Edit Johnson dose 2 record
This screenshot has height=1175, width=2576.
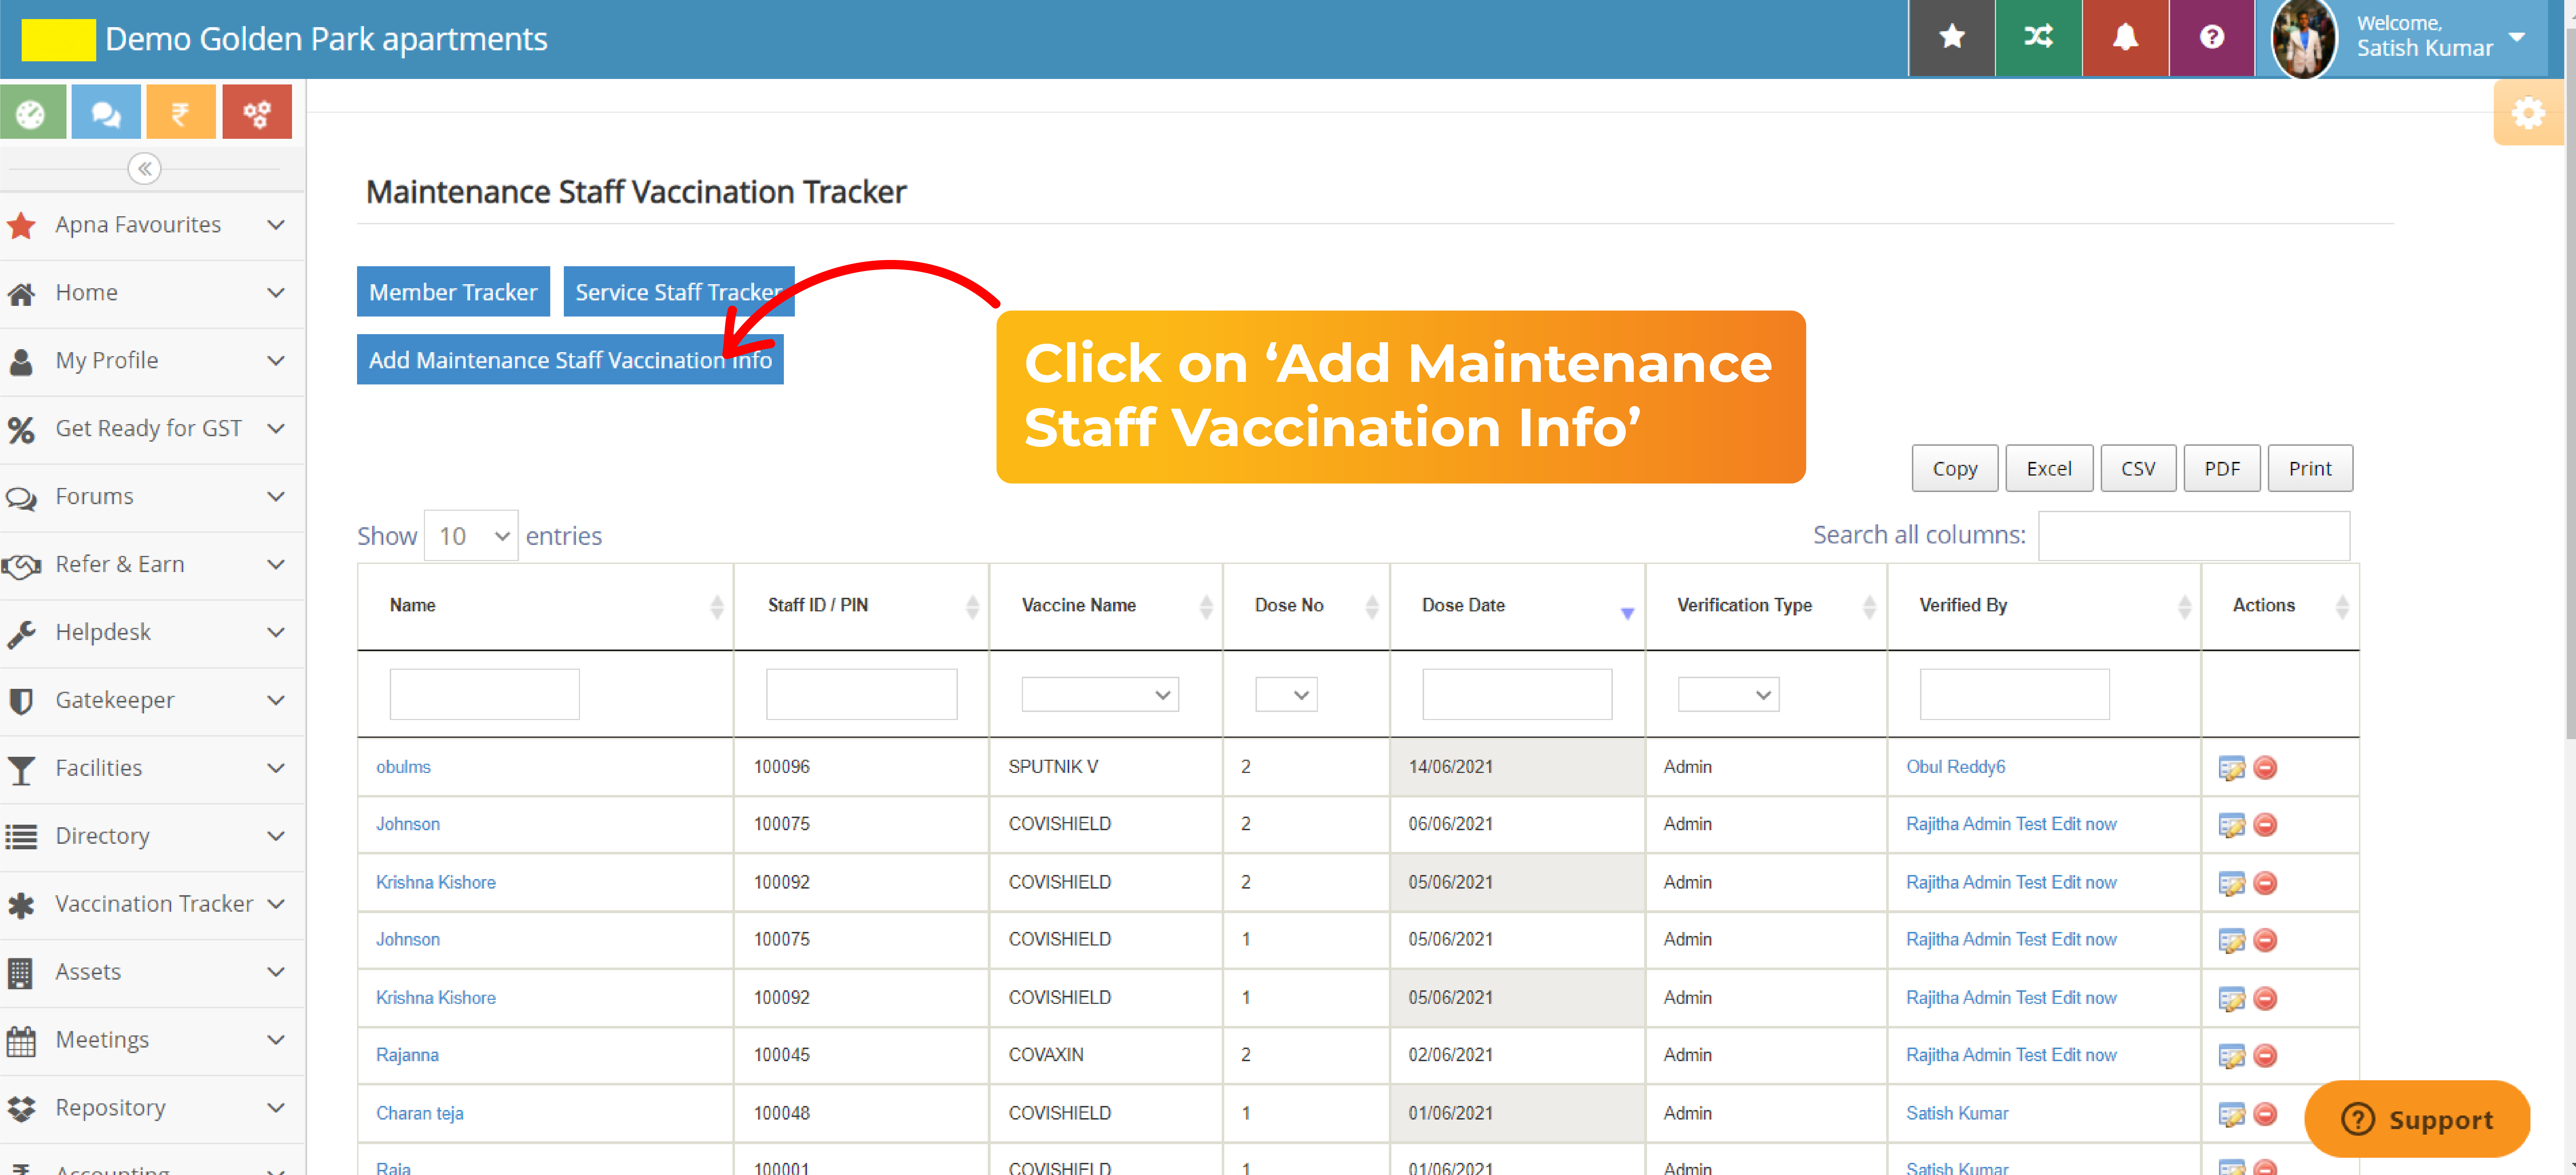pos(2232,825)
